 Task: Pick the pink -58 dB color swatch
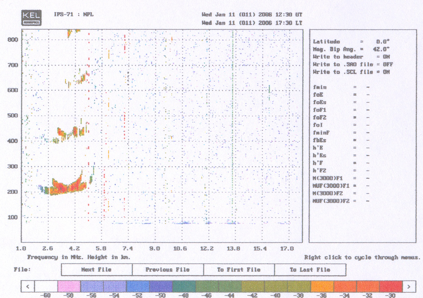[69, 287]
